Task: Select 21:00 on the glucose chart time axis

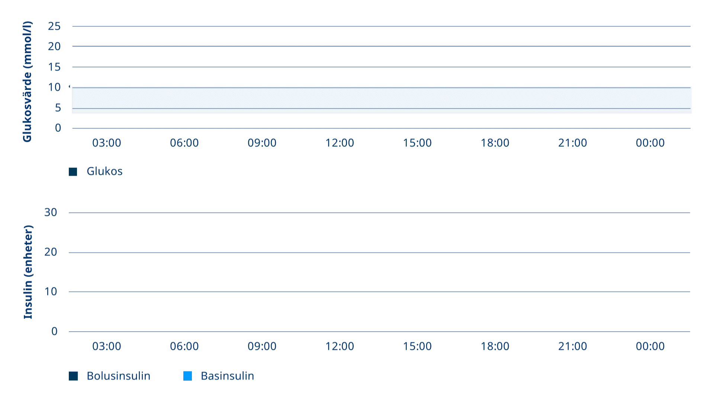Action: [572, 143]
